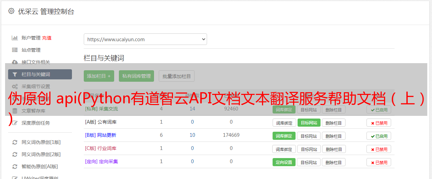Click the 私有词库管理 button
This screenshot has width=432, height=179.
[136, 76]
